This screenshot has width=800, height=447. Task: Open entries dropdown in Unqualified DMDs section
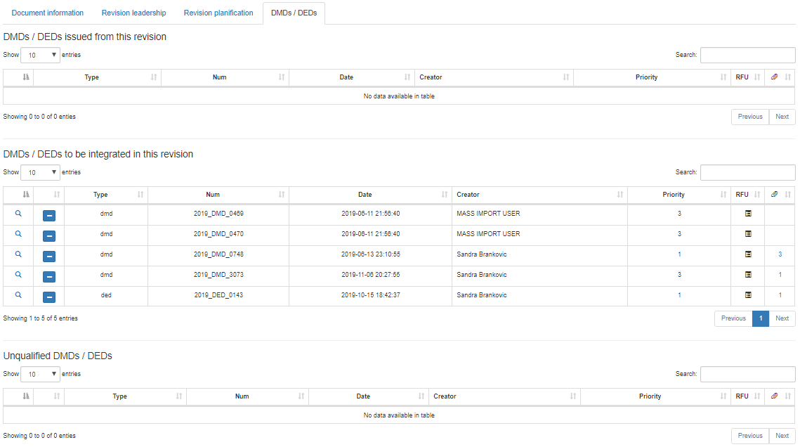click(41, 375)
